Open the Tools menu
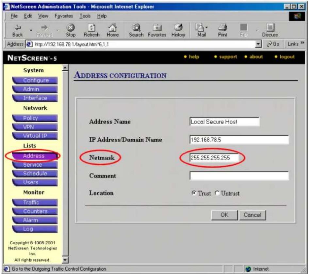 click(85, 16)
